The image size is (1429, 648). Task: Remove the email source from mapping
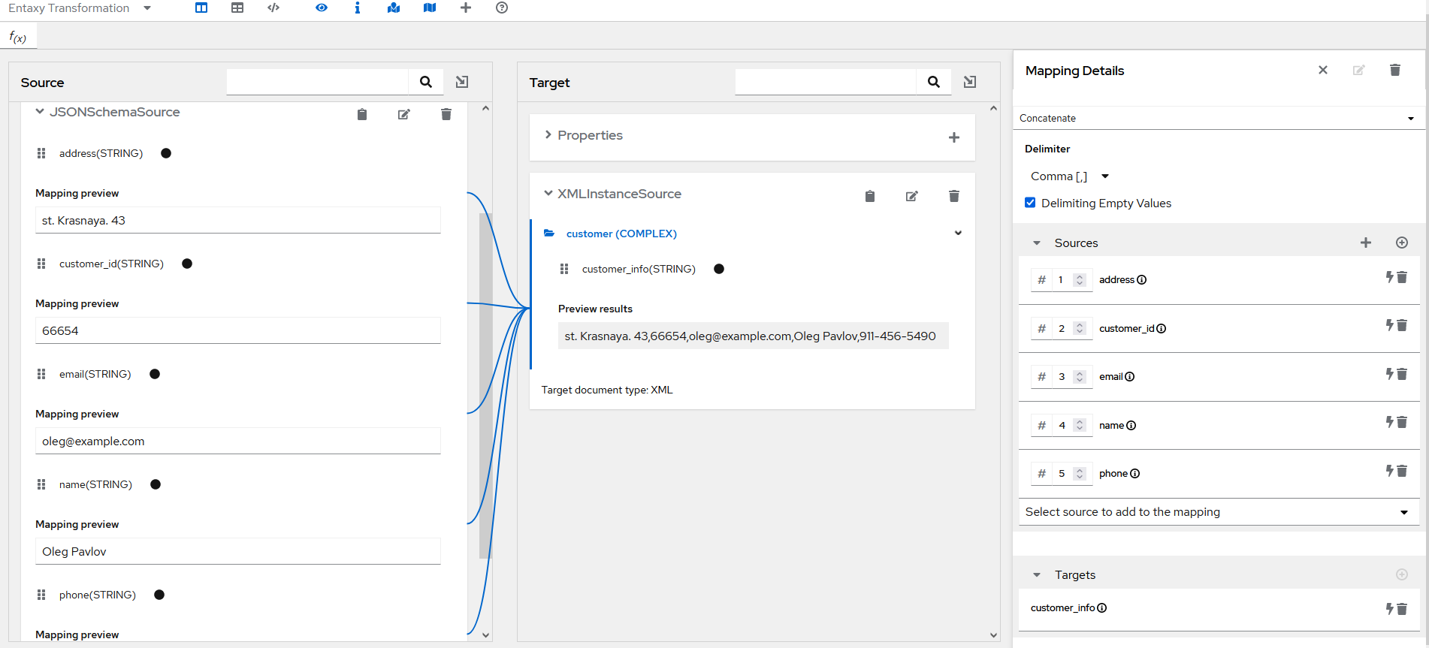(x=1402, y=374)
